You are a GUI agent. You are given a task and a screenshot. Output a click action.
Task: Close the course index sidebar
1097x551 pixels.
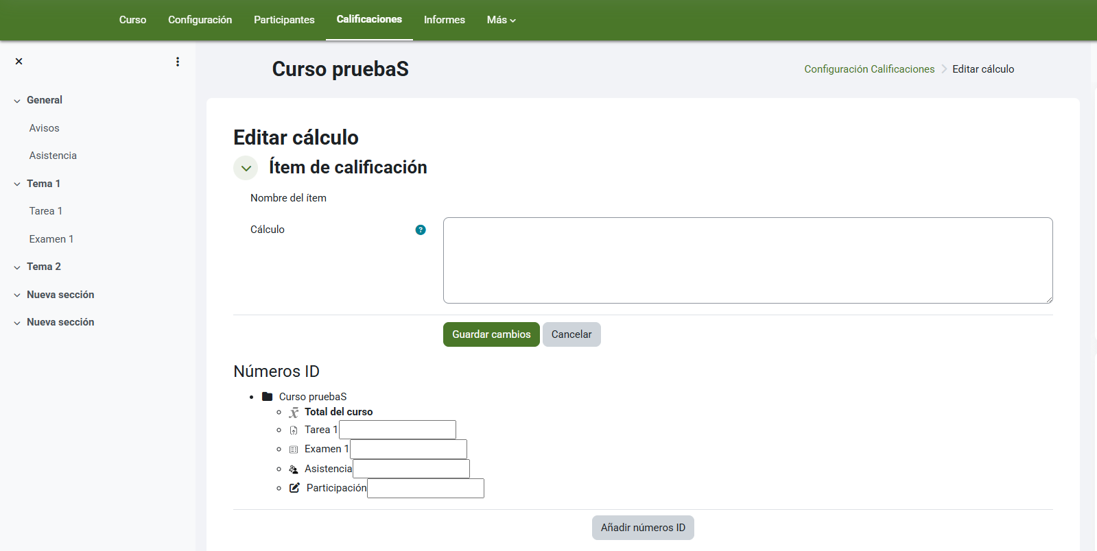tap(19, 62)
